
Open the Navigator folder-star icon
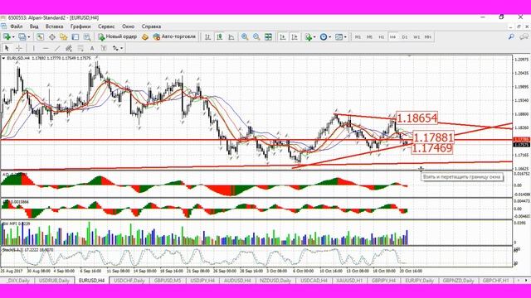[63, 36]
